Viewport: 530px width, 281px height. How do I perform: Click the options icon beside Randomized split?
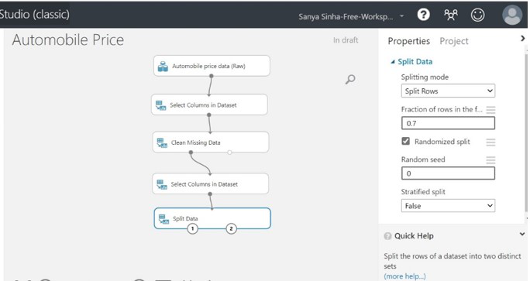pos(490,142)
